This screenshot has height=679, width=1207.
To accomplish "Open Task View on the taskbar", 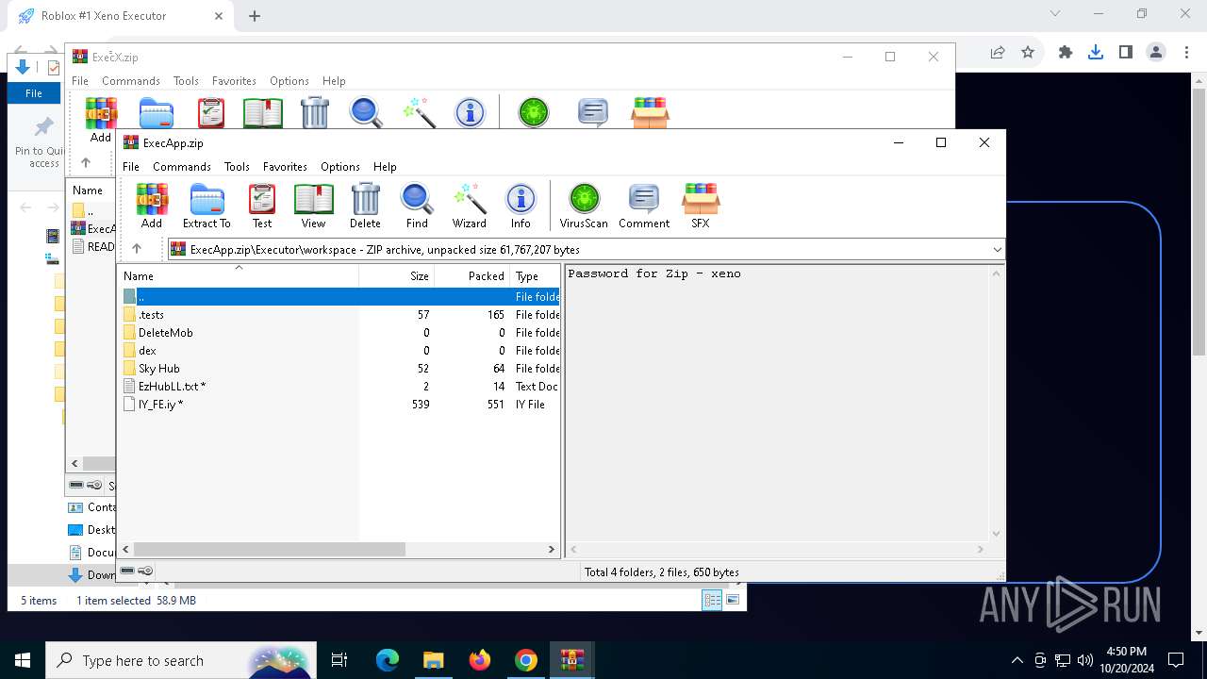I will pos(339,660).
